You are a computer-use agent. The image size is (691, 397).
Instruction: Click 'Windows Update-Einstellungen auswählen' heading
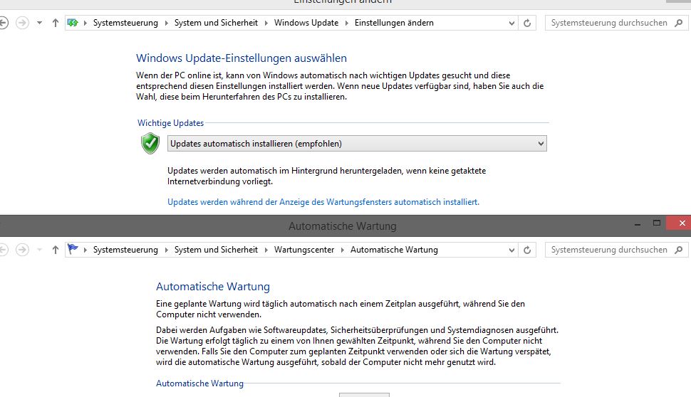click(241, 58)
